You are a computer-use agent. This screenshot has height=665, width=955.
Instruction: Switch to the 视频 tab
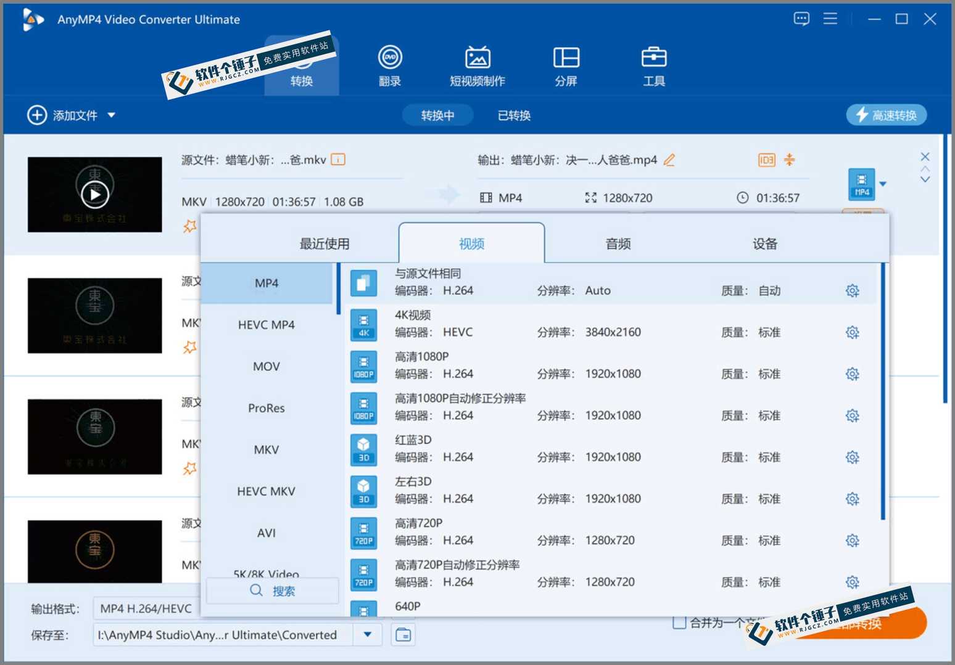point(471,243)
